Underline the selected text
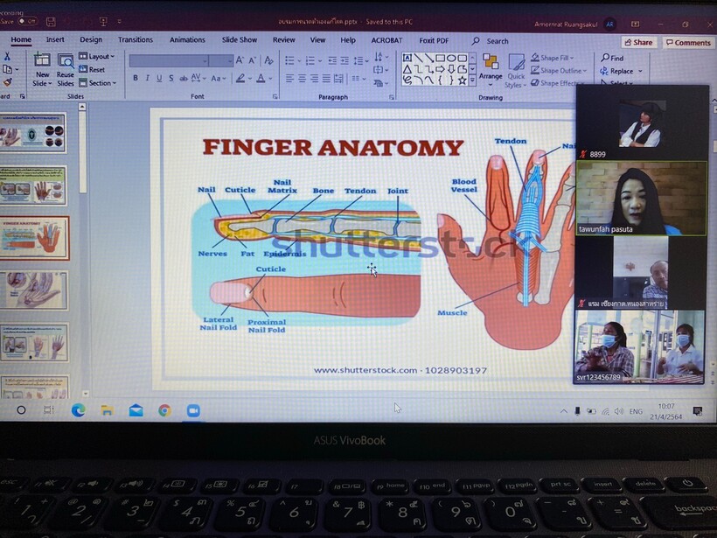 click(158, 79)
